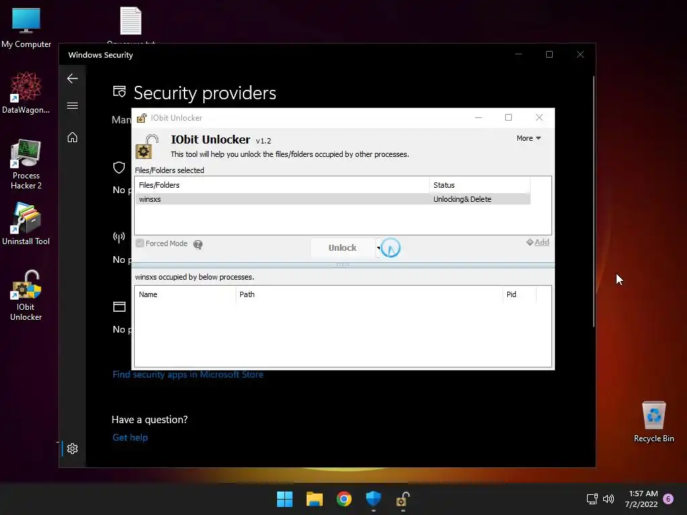Open the volume tray icon
Viewport: 687px width, 515px height.
608,499
